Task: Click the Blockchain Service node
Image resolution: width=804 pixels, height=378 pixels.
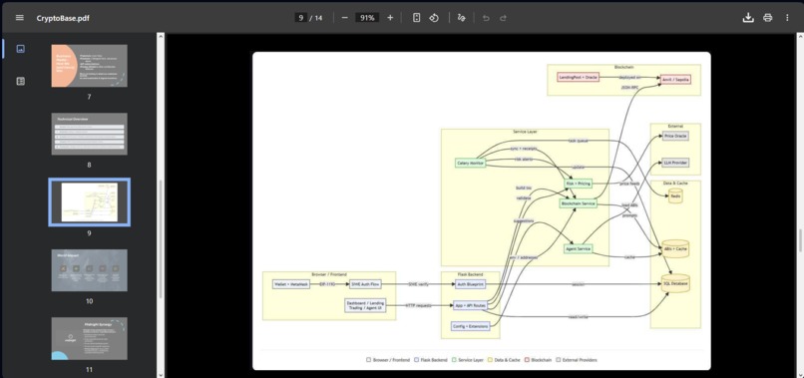Action: pos(578,203)
